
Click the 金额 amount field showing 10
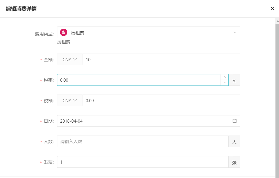161,59
